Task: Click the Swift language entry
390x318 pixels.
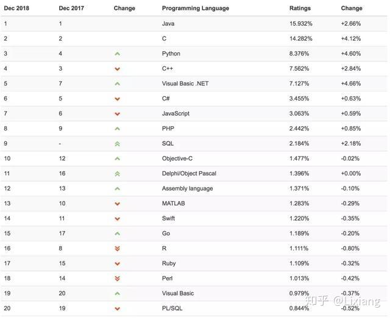Action: coord(168,218)
